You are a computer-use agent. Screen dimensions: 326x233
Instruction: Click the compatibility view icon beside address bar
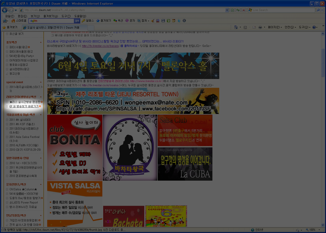pos(232,10)
